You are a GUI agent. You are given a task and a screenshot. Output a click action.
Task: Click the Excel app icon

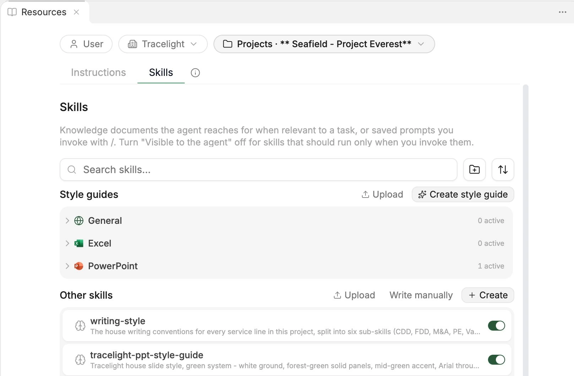(x=79, y=243)
